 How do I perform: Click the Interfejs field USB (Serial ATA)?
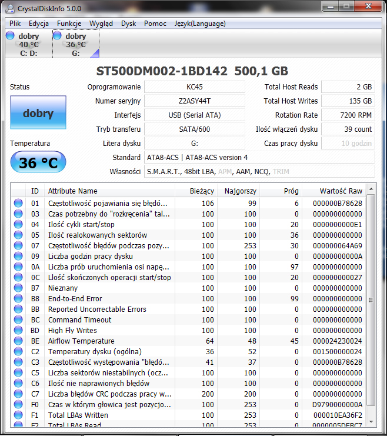point(195,115)
